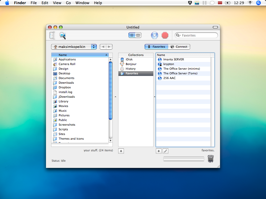The height and width of the screenshot is (199, 266).
Task: Switch to list view mode
Action: click(132, 35)
